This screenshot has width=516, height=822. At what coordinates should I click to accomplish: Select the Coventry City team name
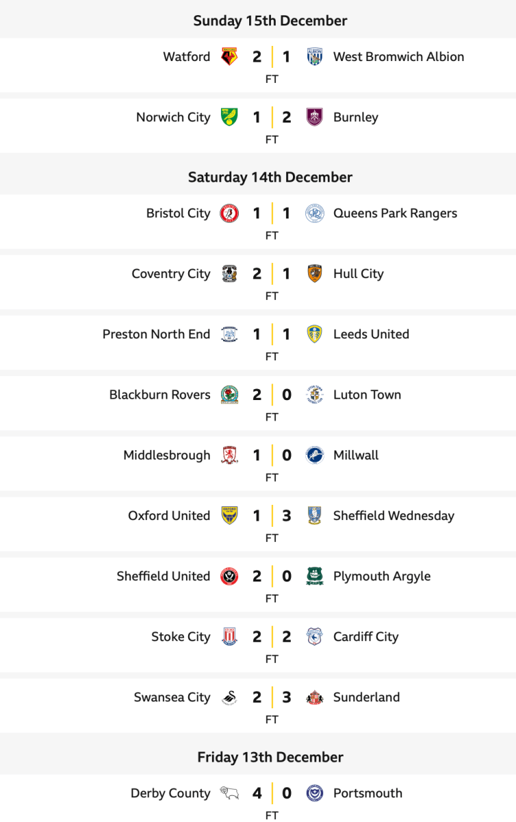pyautogui.click(x=171, y=274)
